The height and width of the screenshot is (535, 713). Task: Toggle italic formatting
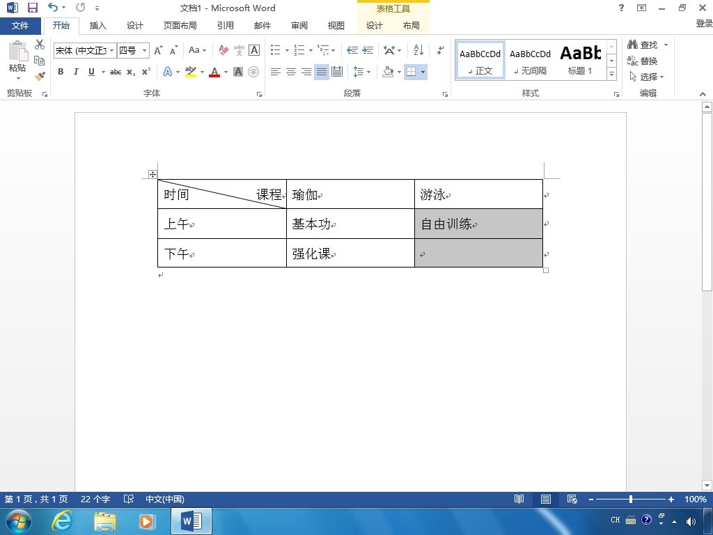tap(76, 72)
